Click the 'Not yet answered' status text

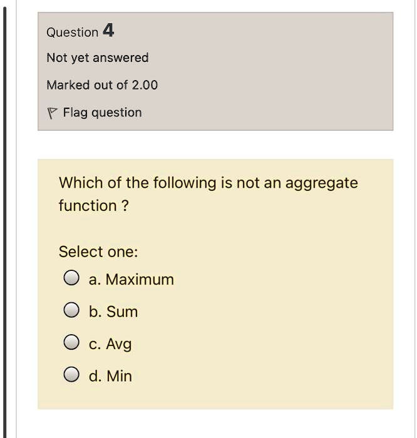(98, 58)
